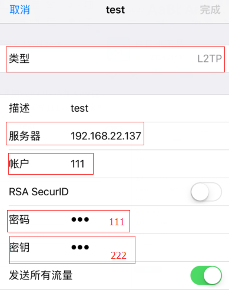Tap the 发送所有流量 label text
The image size is (229, 290).
[x=41, y=275]
